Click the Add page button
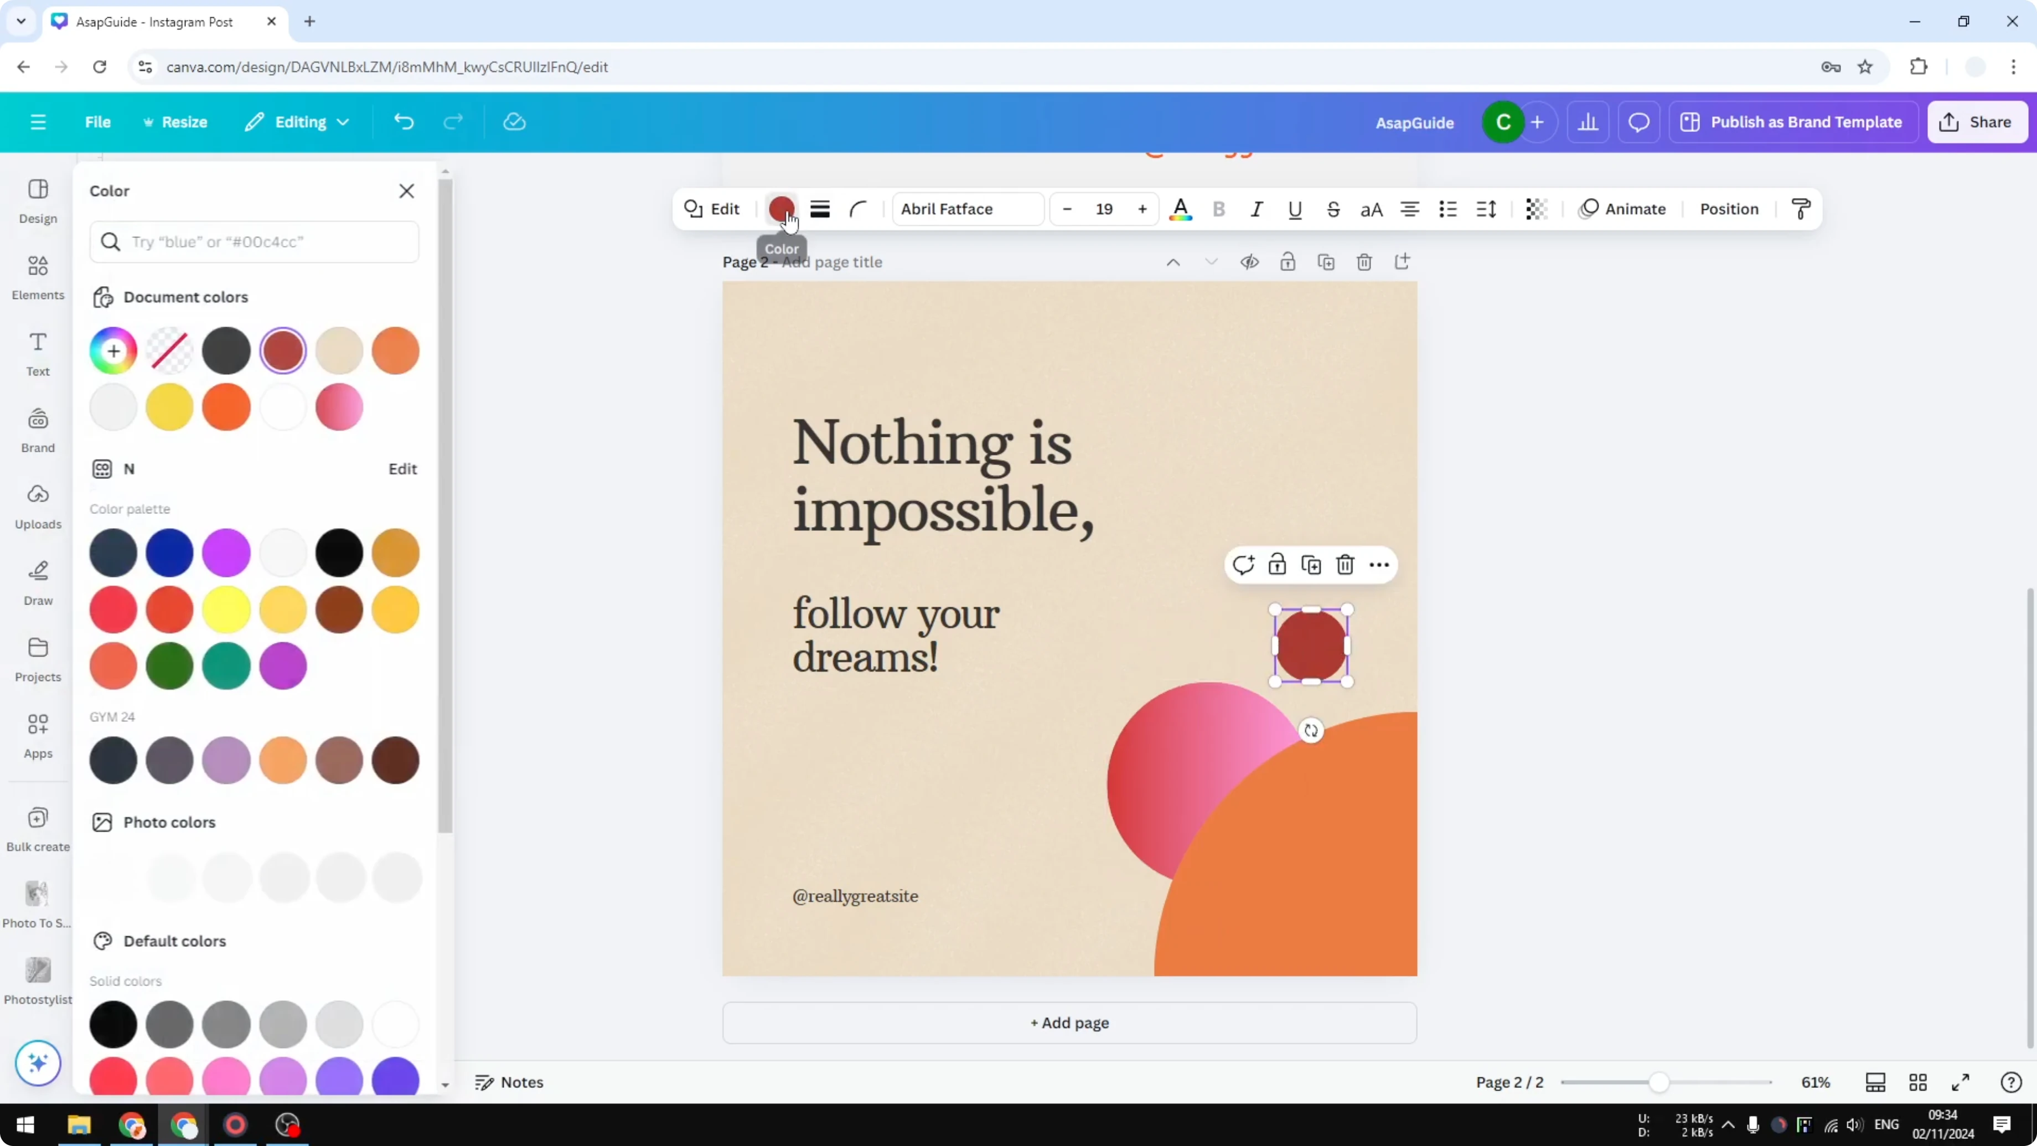The width and height of the screenshot is (2037, 1146). tap(1069, 1023)
